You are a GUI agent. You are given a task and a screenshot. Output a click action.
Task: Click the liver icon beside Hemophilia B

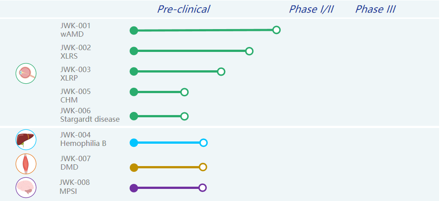26,140
